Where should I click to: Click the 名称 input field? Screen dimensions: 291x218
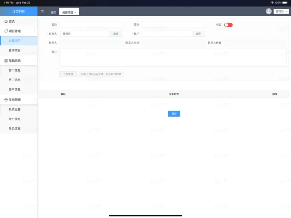coord(91,25)
